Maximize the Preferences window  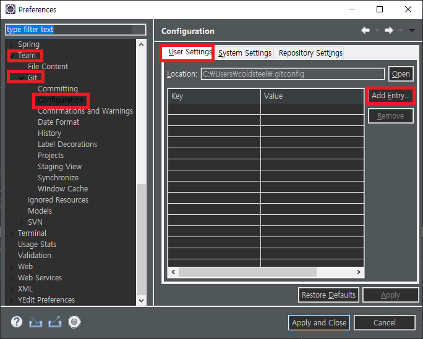point(380,9)
